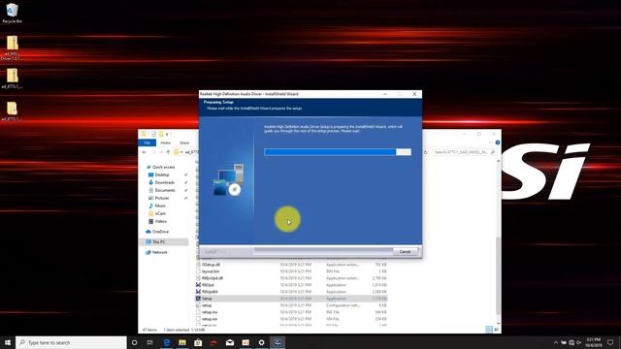Open Desktop in the navigation pane
Image resolution: width=621 pixels, height=349 pixels.
162,174
